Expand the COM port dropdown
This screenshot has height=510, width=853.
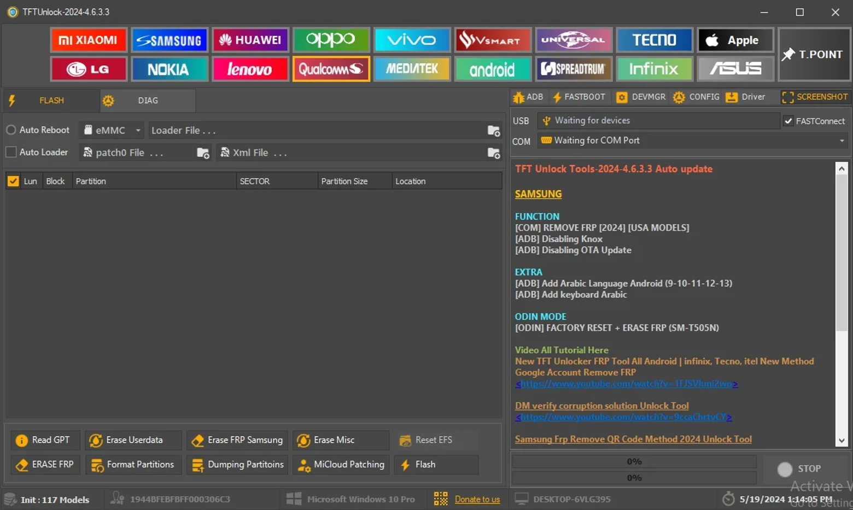pos(842,140)
